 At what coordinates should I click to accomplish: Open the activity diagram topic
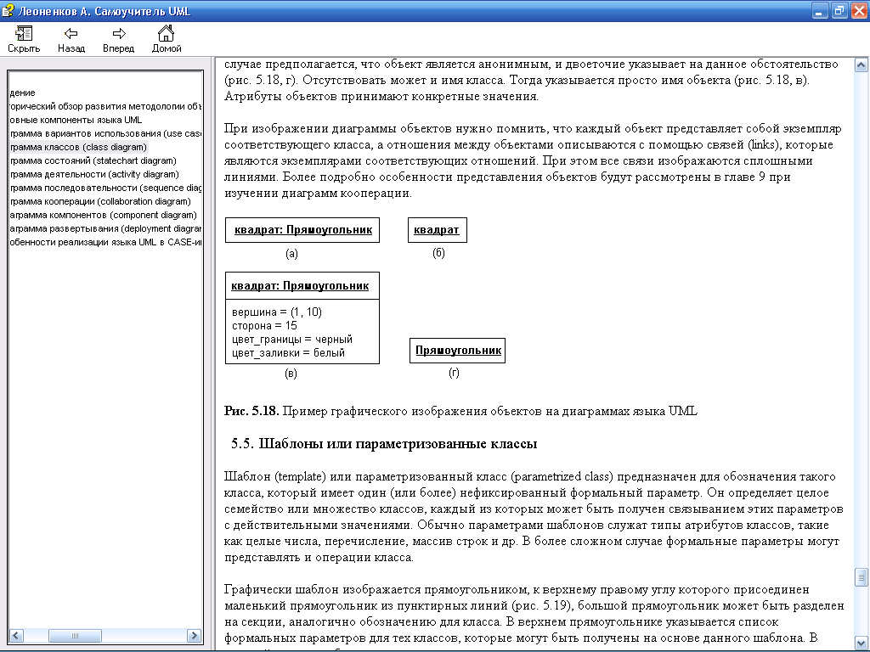(94, 174)
